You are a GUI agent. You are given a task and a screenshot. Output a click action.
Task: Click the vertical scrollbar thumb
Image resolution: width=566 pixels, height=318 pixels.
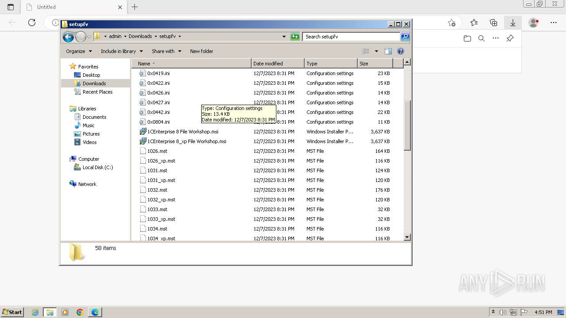(407, 125)
